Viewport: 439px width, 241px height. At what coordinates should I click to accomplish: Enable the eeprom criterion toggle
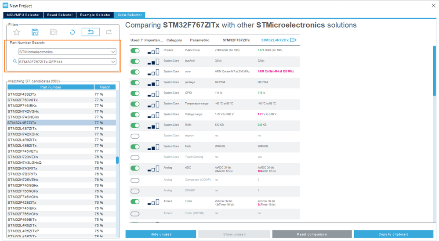(135, 136)
